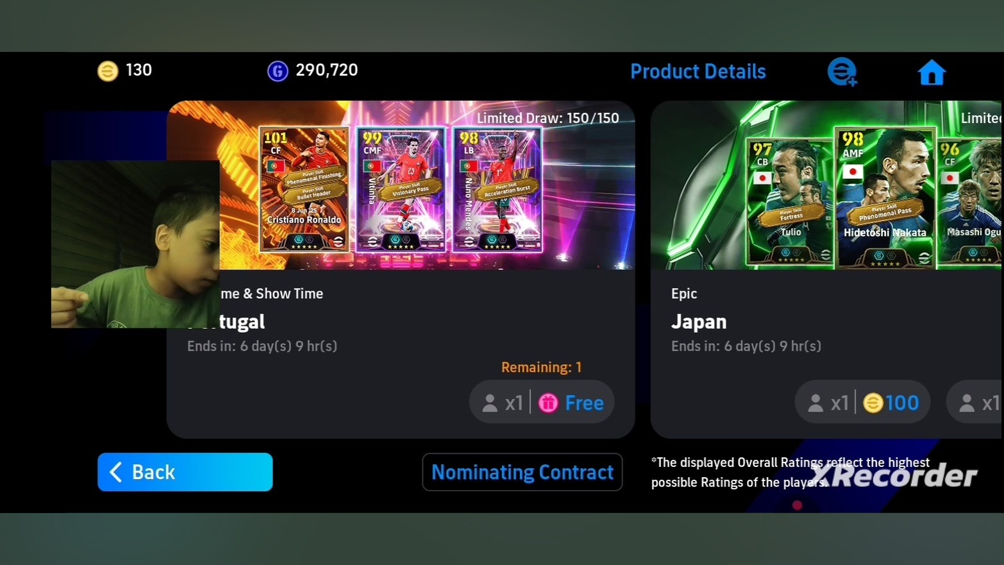Tap the blue home icon
This screenshot has height=565, width=1004.
pyautogui.click(x=932, y=72)
